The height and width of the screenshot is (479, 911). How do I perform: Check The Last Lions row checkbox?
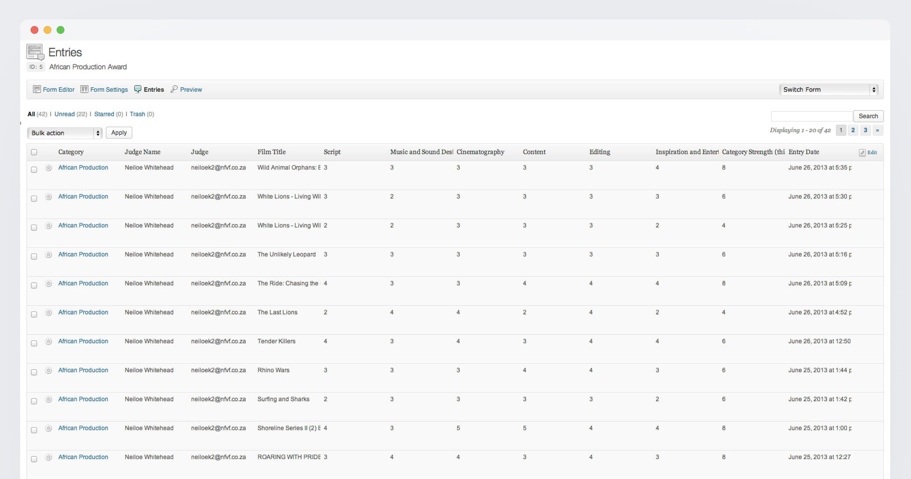click(34, 314)
